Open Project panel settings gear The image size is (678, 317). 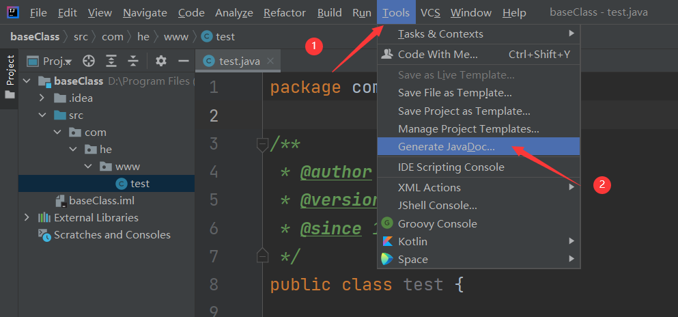pos(161,61)
